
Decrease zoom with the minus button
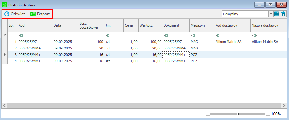(208, 114)
